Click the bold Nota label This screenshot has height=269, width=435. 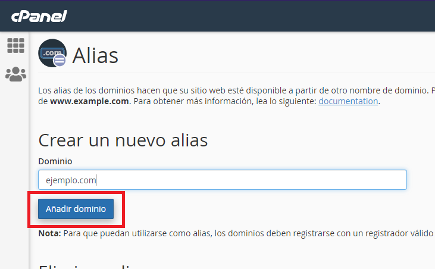click(49, 233)
